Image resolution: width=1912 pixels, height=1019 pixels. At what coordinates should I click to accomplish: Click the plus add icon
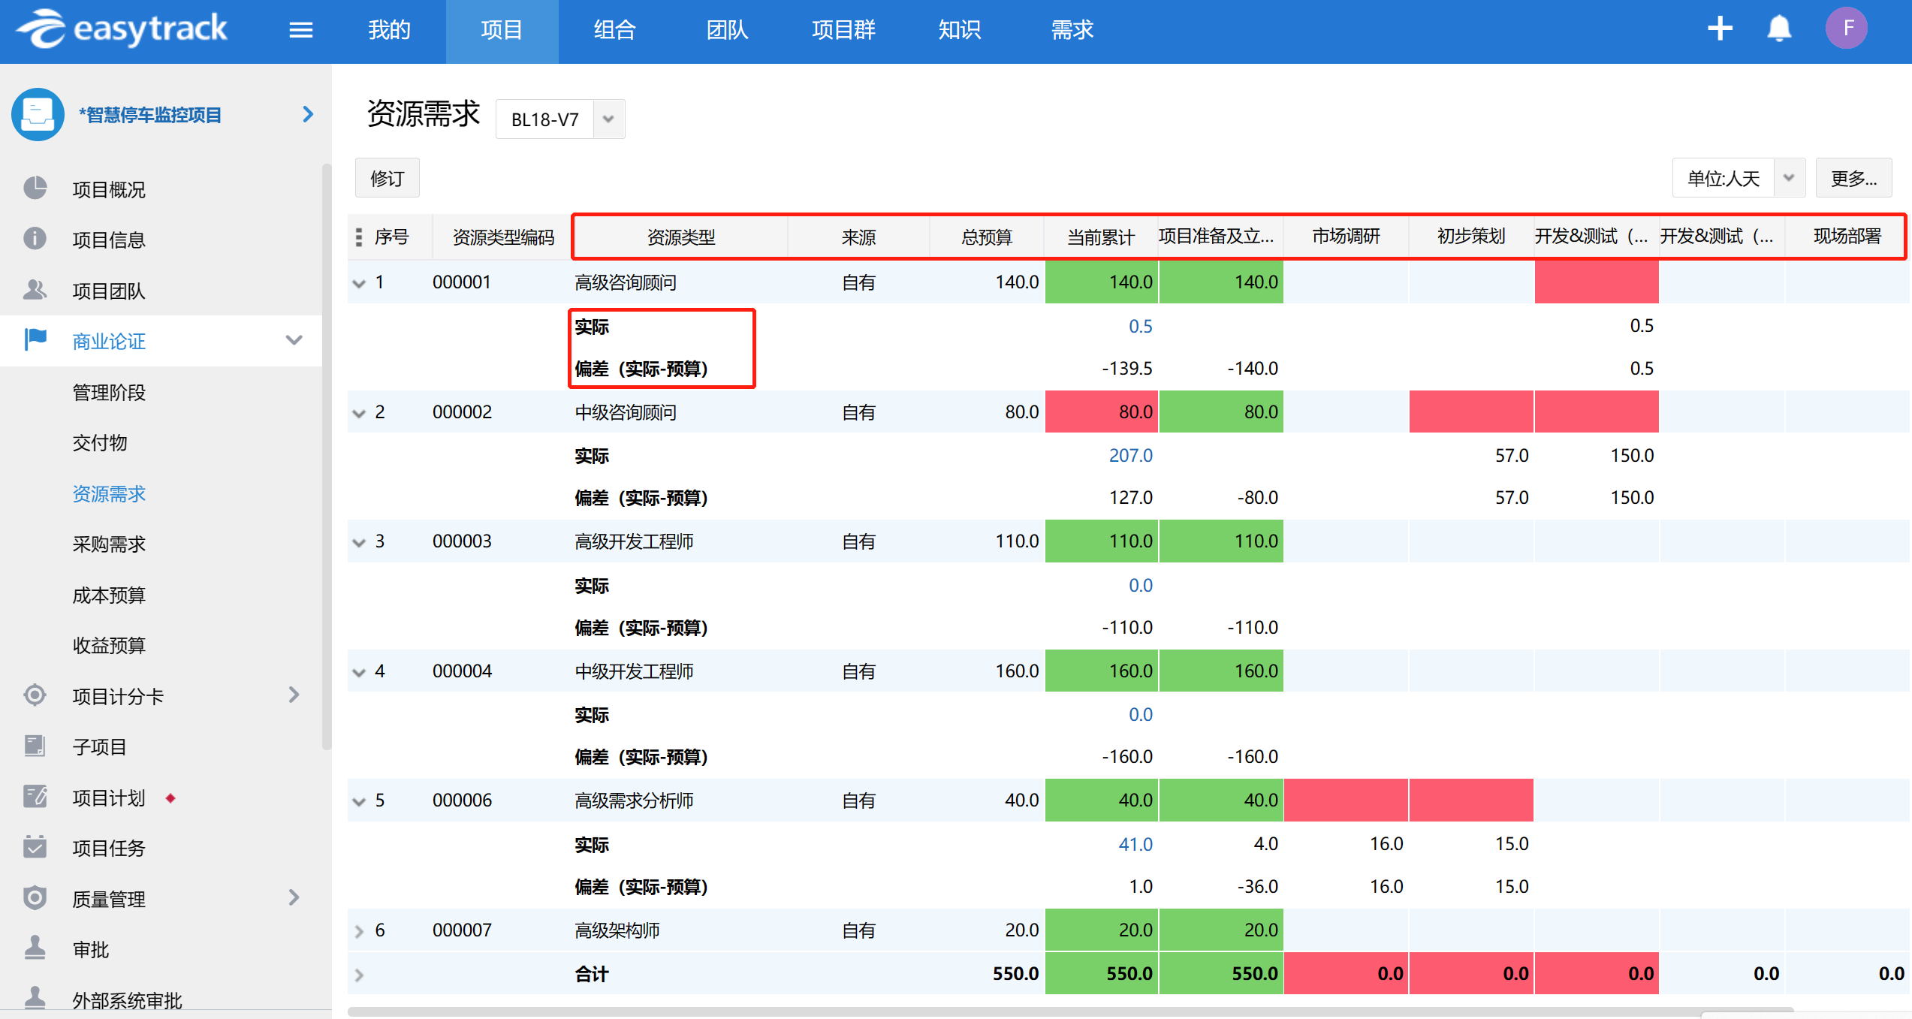click(1720, 29)
